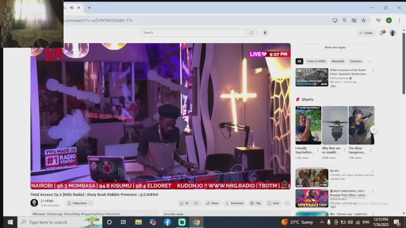
Task: Select the From ZJ HENO chip
Action: tap(316, 61)
